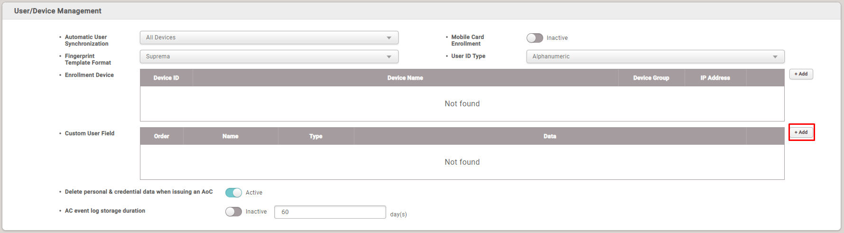
Task: Turn on AC event log storage duration
Action: tap(233, 212)
